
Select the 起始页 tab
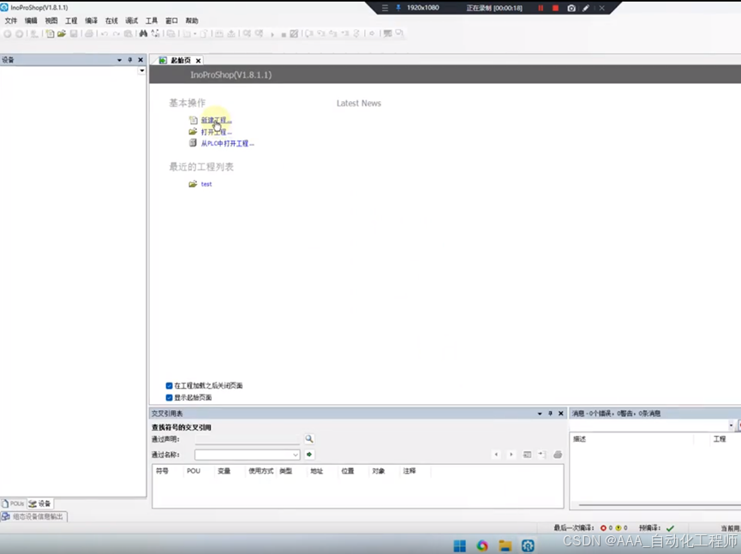coord(176,61)
